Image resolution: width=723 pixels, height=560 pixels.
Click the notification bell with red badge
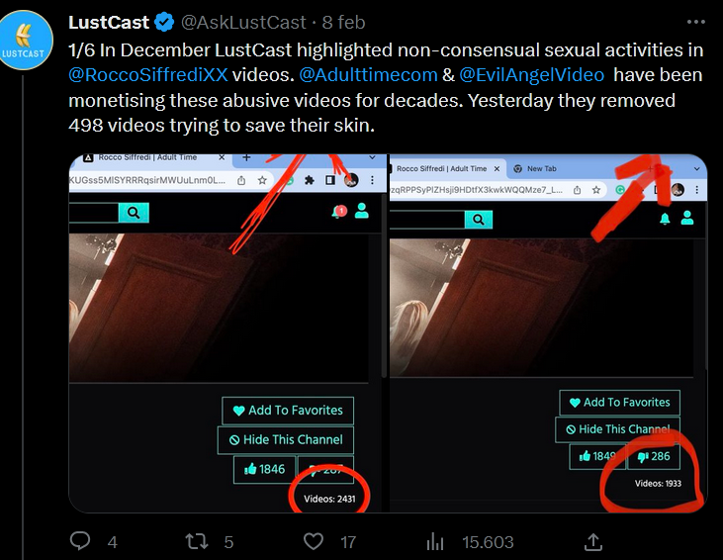click(x=339, y=211)
